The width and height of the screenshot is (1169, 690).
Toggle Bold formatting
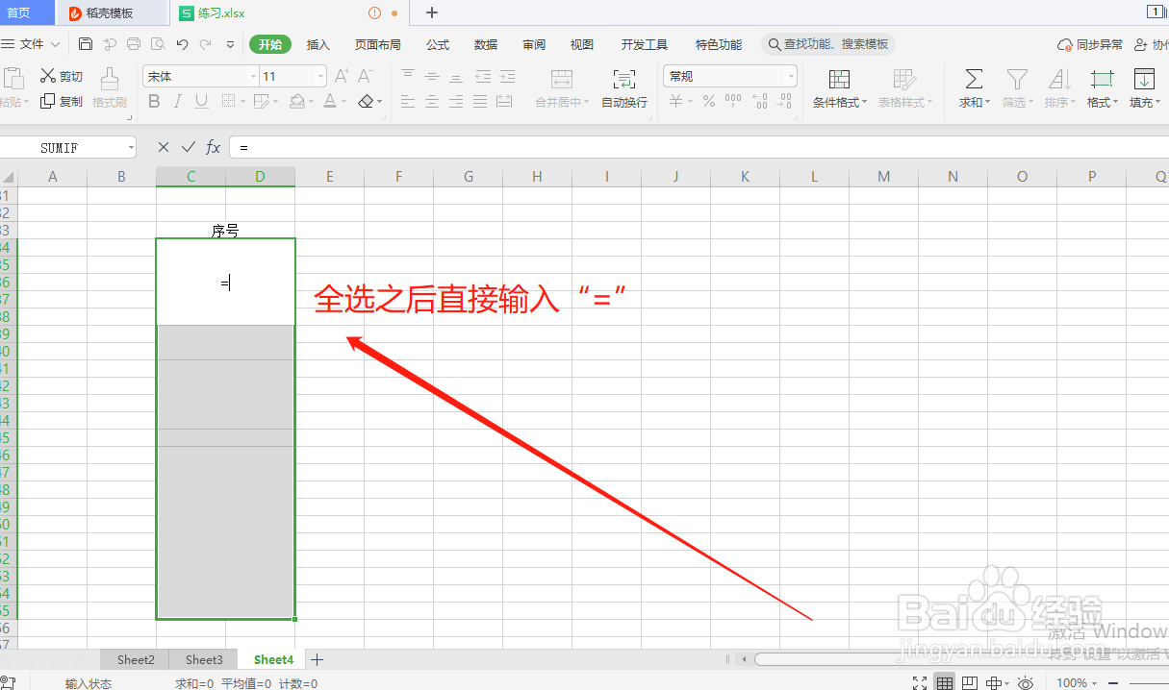[154, 101]
